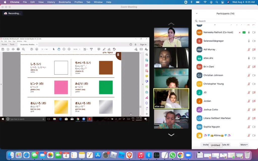
Task: Click the Invite button
Action: 206,145
